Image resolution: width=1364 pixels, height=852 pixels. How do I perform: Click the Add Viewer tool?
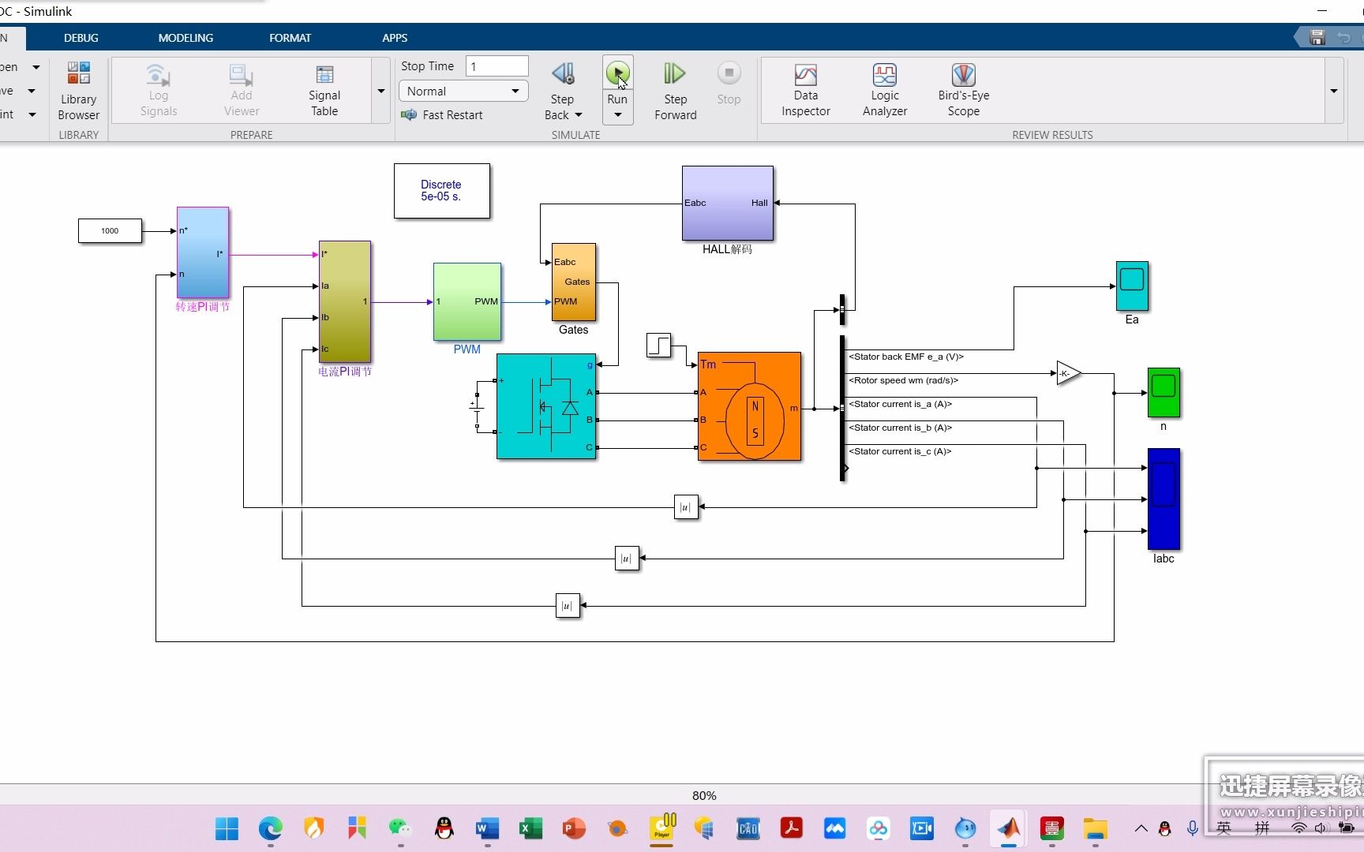241,87
